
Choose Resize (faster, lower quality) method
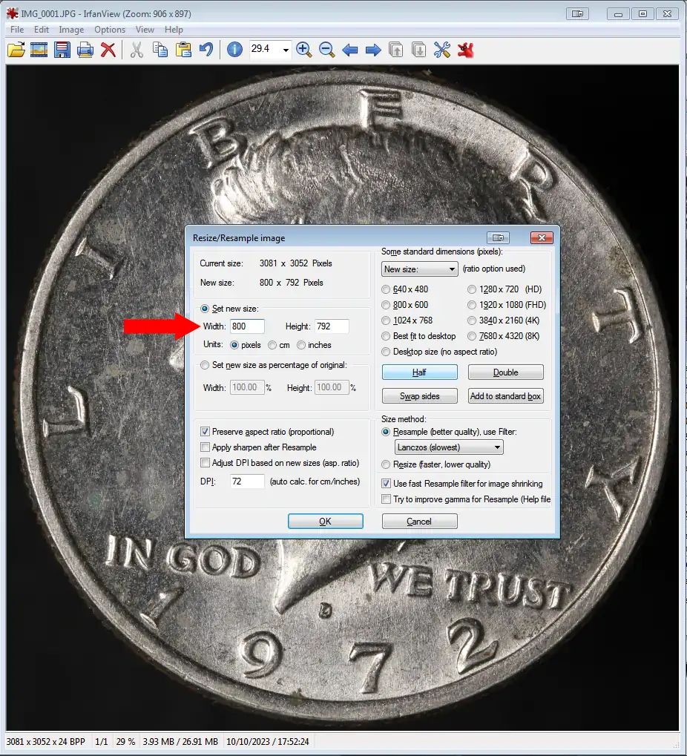tap(386, 464)
